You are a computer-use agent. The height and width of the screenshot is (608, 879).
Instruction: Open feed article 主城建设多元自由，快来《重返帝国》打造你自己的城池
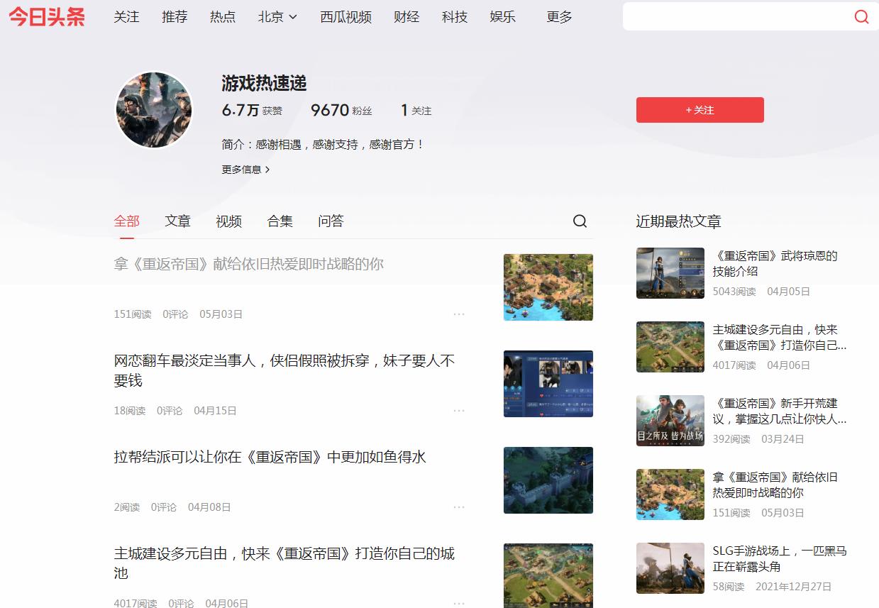click(284, 563)
